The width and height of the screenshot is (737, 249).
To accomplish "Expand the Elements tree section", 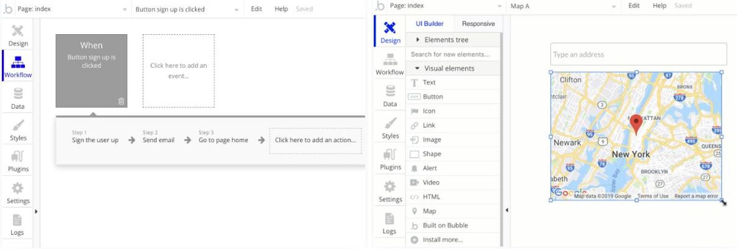I will tap(446, 40).
